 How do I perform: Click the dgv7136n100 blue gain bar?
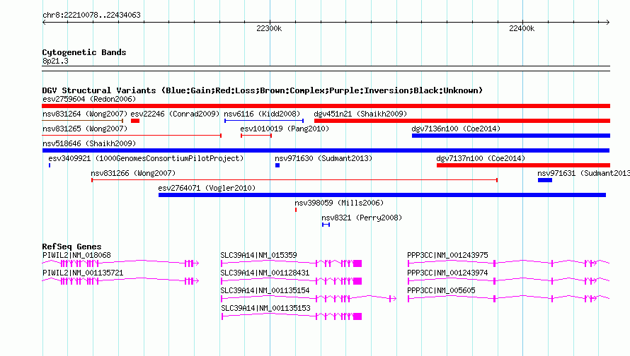tap(510, 136)
